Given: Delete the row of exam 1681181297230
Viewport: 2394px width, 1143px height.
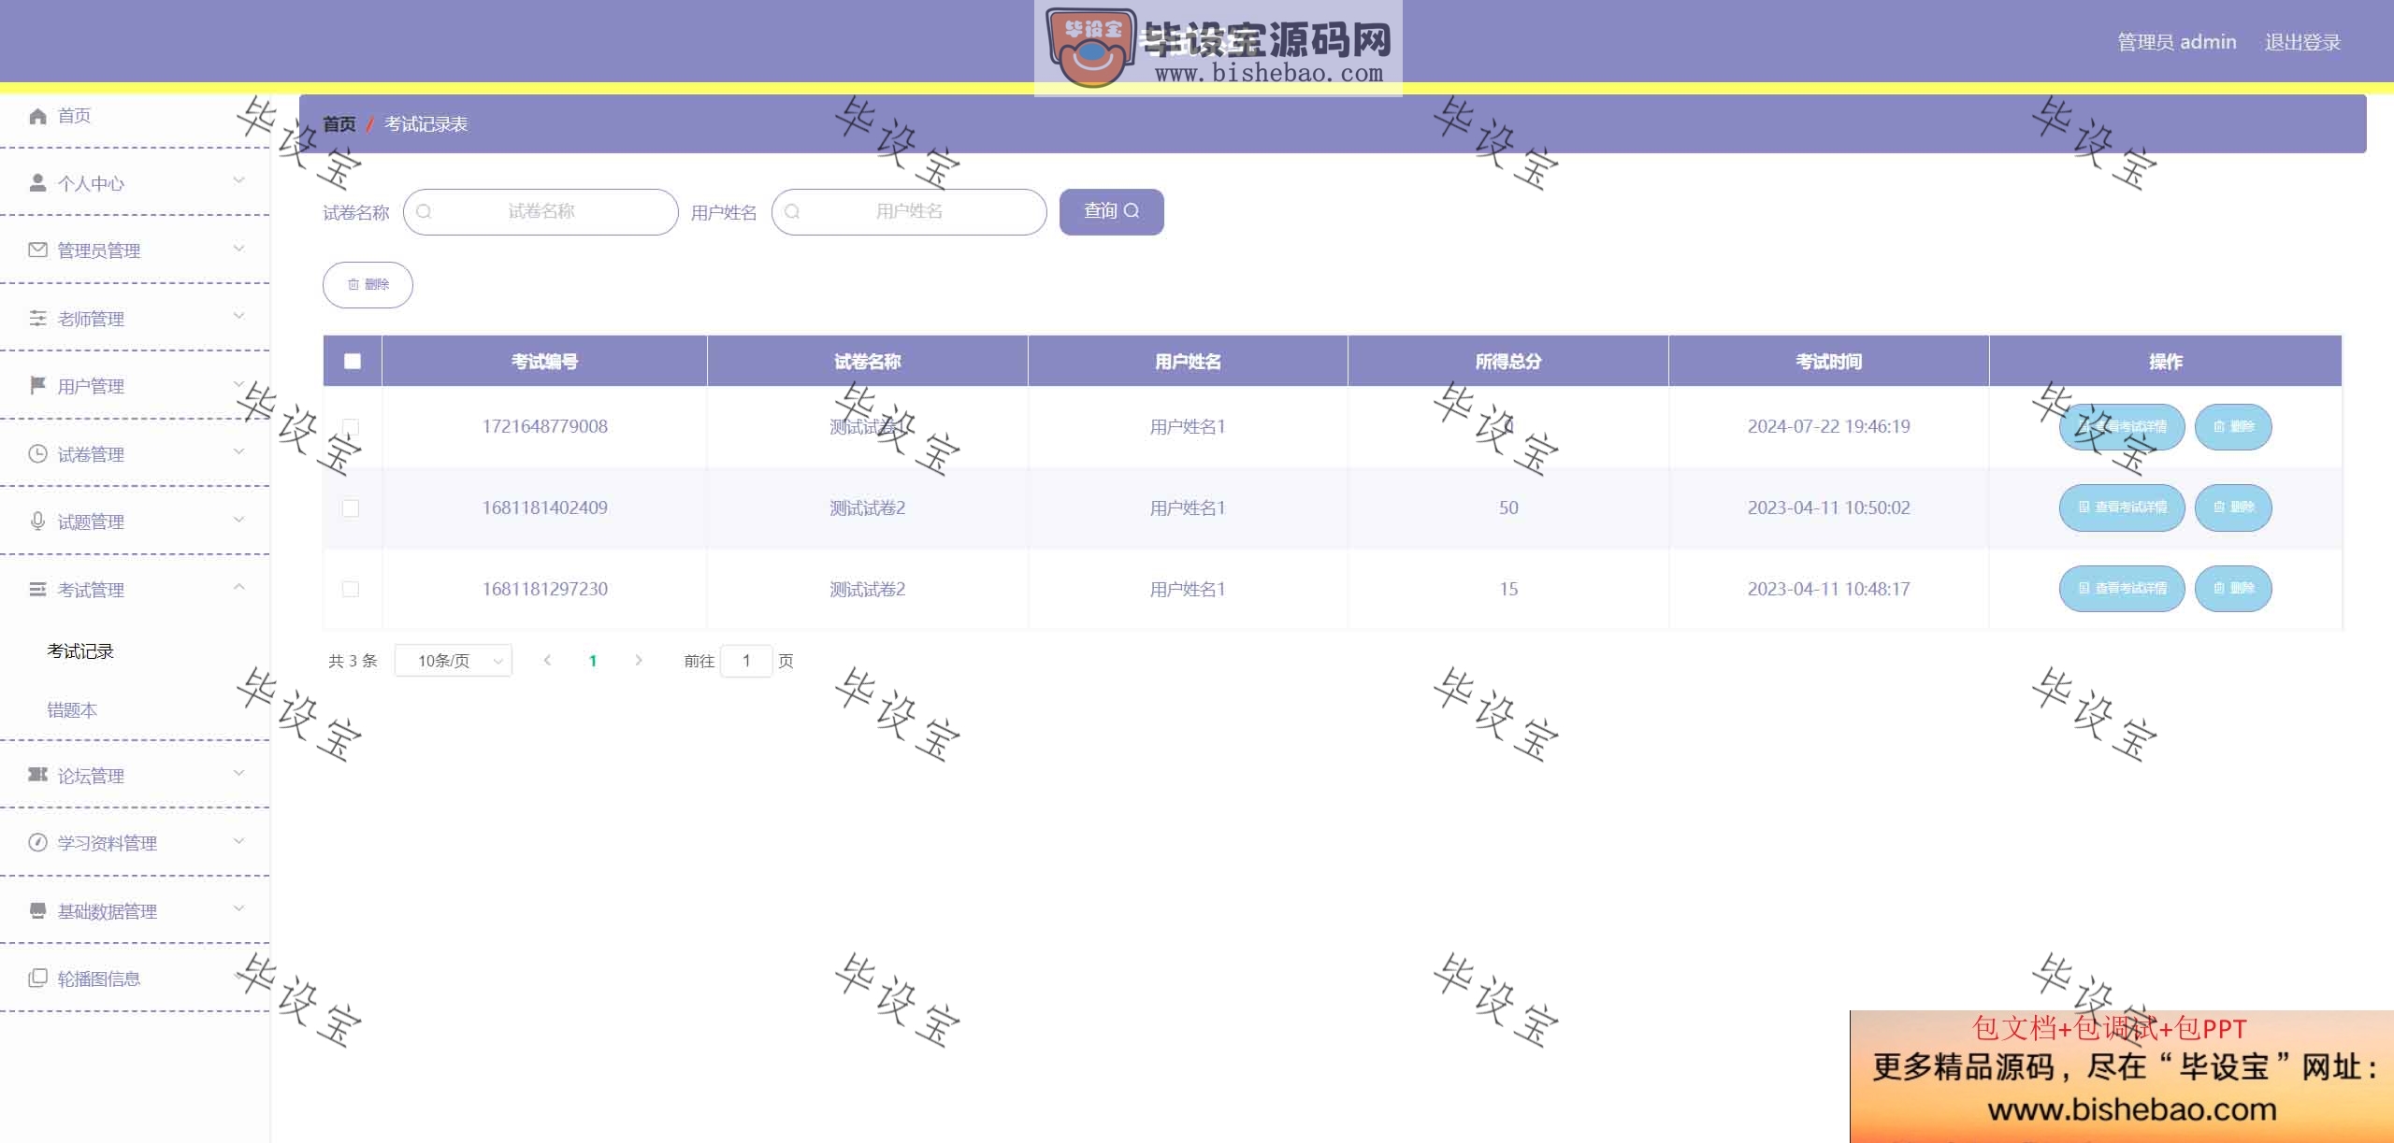Looking at the screenshot, I should coord(2233,589).
